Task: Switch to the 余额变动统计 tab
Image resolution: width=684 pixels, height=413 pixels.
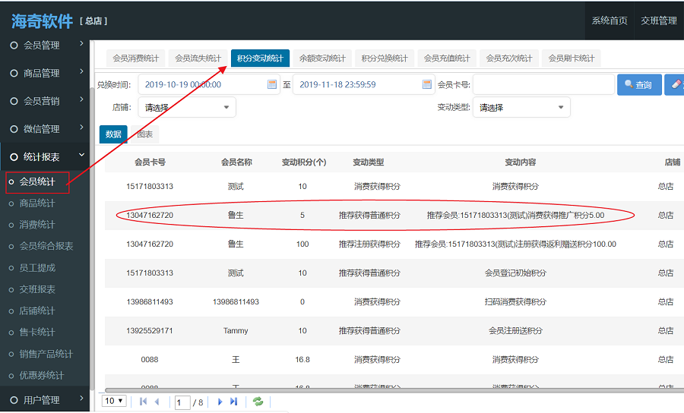Action: (322, 58)
